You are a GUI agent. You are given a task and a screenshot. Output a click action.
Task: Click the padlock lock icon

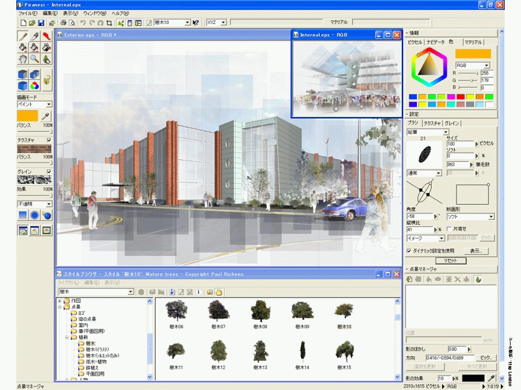tap(48, 80)
